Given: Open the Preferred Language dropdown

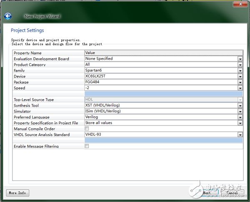Looking at the screenshot, I should click(240, 117).
